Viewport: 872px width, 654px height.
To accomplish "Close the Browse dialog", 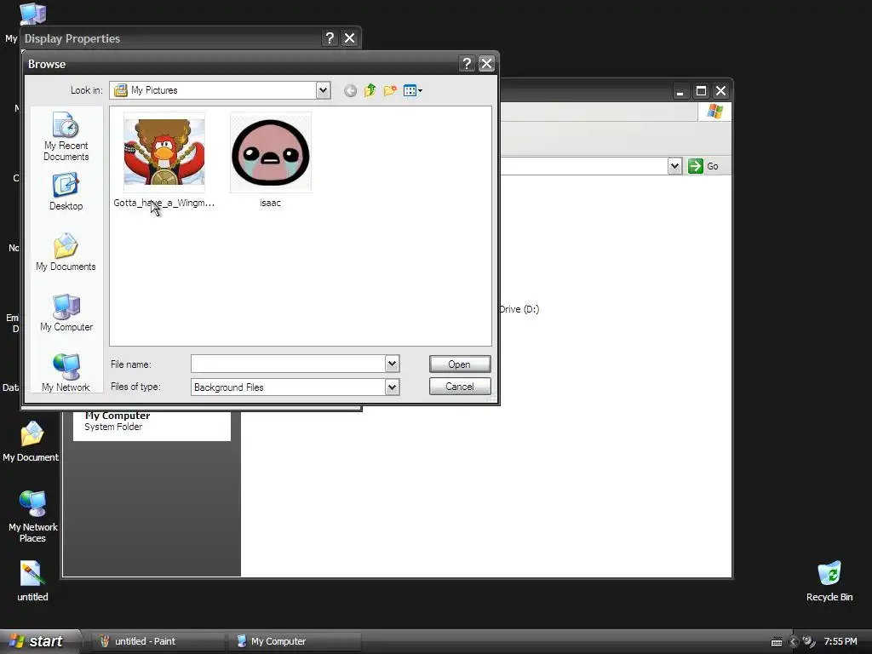I will tap(486, 64).
